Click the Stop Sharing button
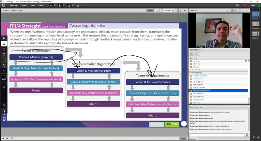The image size is (261, 141). pyautogui.click(x=169, y=10)
